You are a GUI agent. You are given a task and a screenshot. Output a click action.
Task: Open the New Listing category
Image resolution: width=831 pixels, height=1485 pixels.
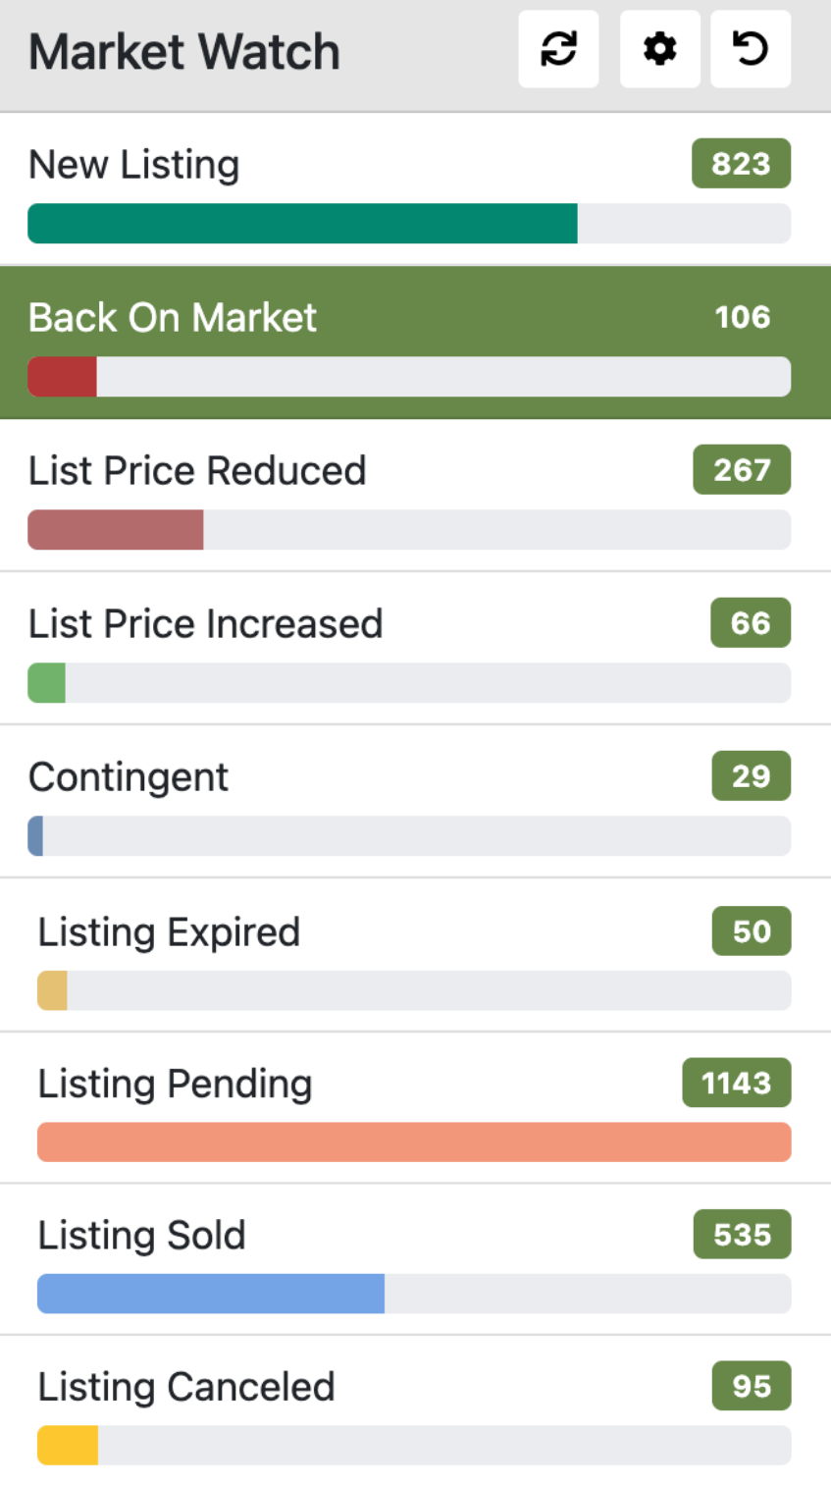pos(134,165)
